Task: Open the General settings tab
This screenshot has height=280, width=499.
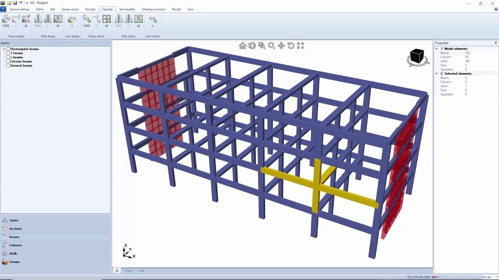Action: [19, 9]
